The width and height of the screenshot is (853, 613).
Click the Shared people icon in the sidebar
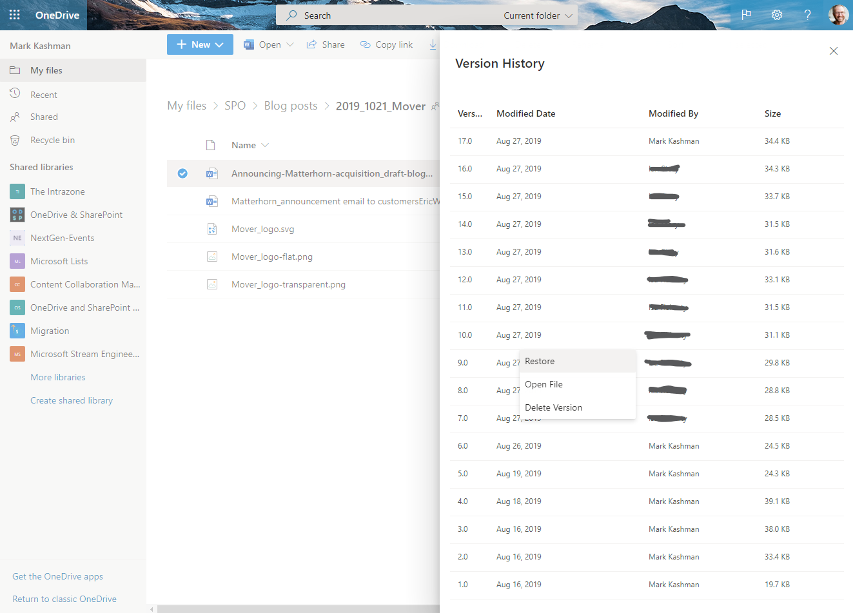15,117
